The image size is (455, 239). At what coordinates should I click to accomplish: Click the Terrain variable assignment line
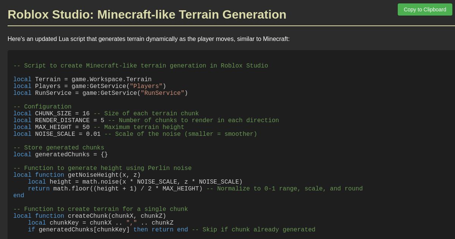coord(82,80)
